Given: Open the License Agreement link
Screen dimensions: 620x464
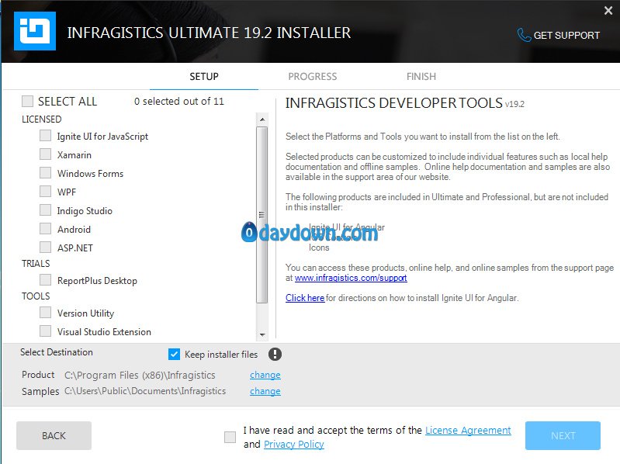Looking at the screenshot, I should pyautogui.click(x=468, y=430).
